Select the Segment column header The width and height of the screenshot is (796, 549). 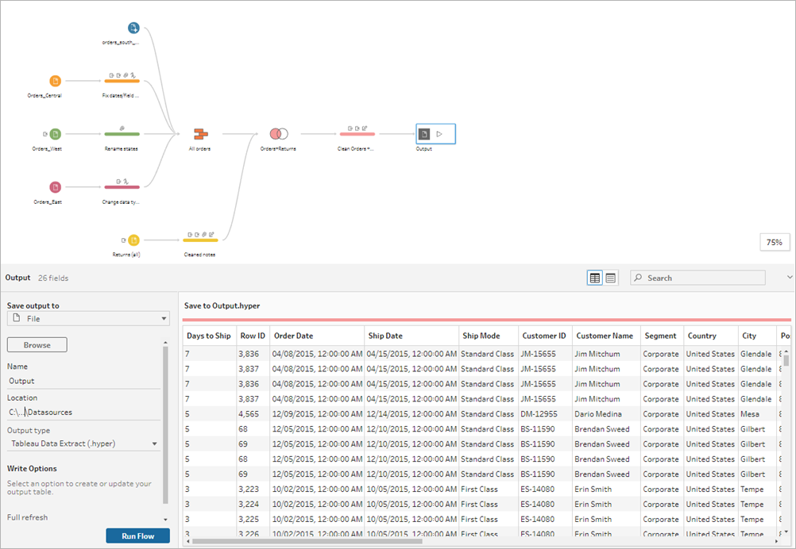[662, 336]
